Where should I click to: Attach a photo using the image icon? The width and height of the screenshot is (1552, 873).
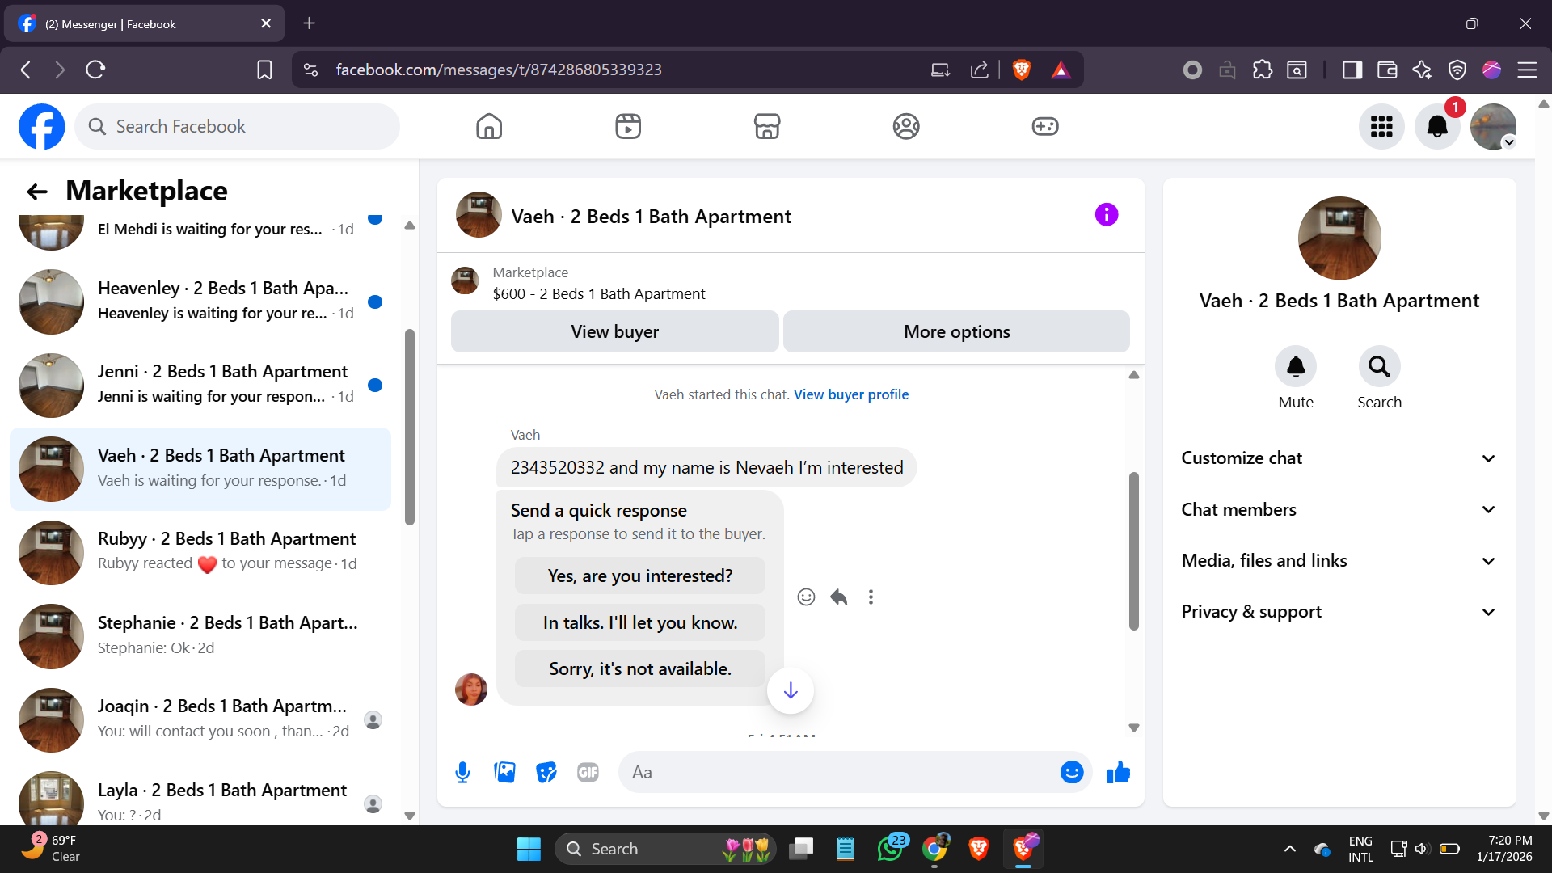coord(504,773)
